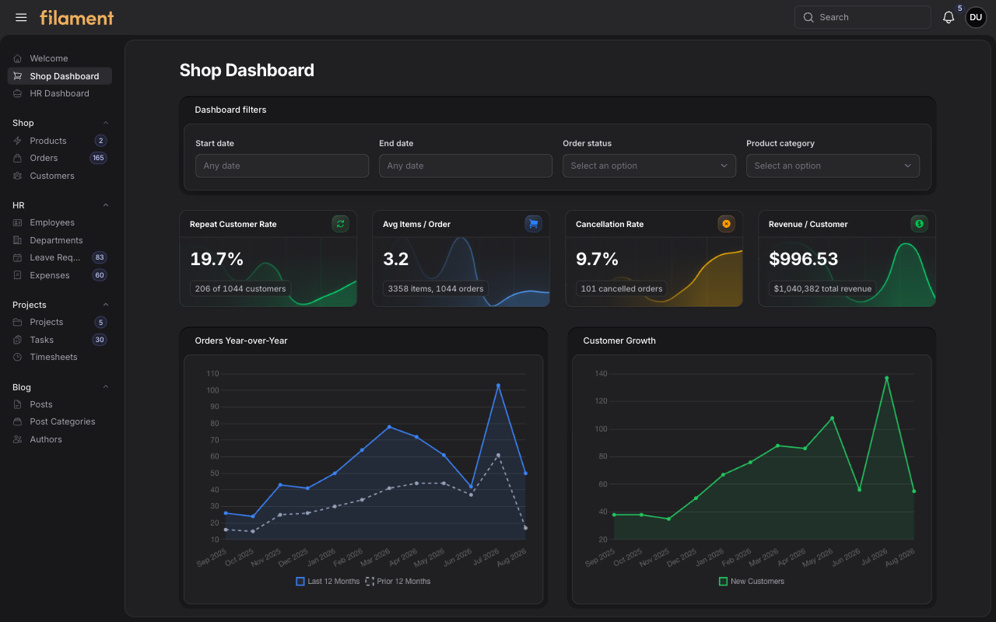996x622 pixels.
Task: Open the Product category dropdown
Action: coord(833,166)
